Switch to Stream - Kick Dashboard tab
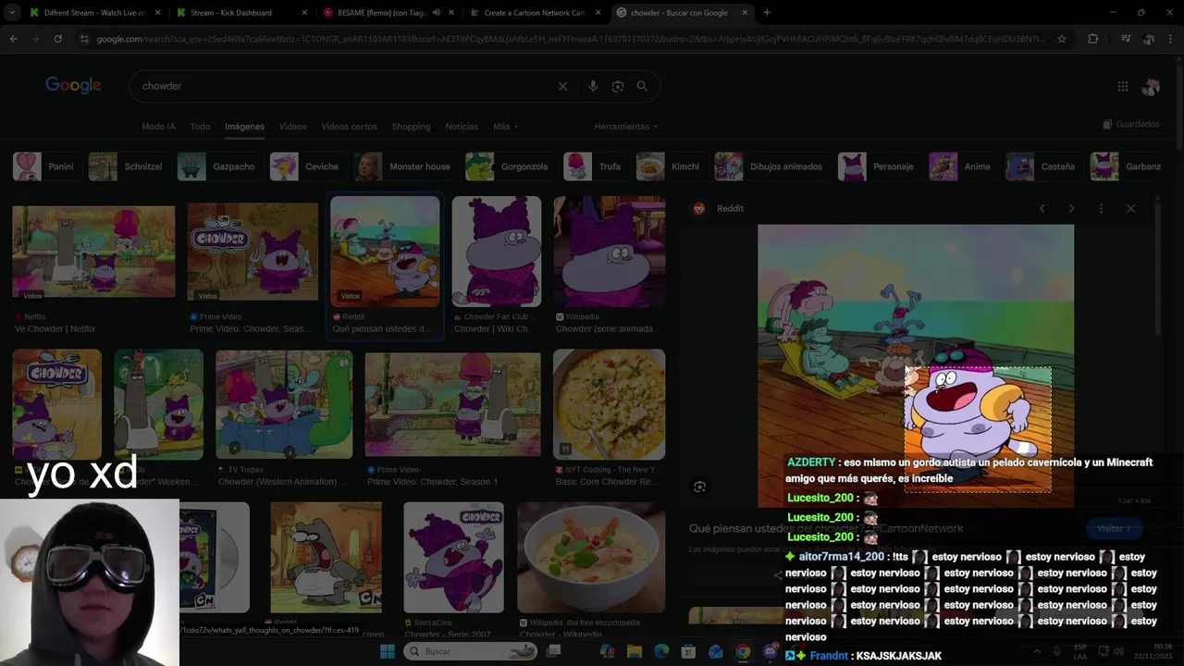The height and width of the screenshot is (666, 1184). [x=240, y=13]
